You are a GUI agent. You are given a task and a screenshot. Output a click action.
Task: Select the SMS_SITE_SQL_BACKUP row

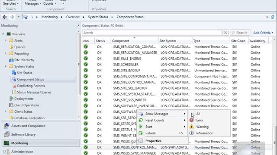click(x=177, y=88)
